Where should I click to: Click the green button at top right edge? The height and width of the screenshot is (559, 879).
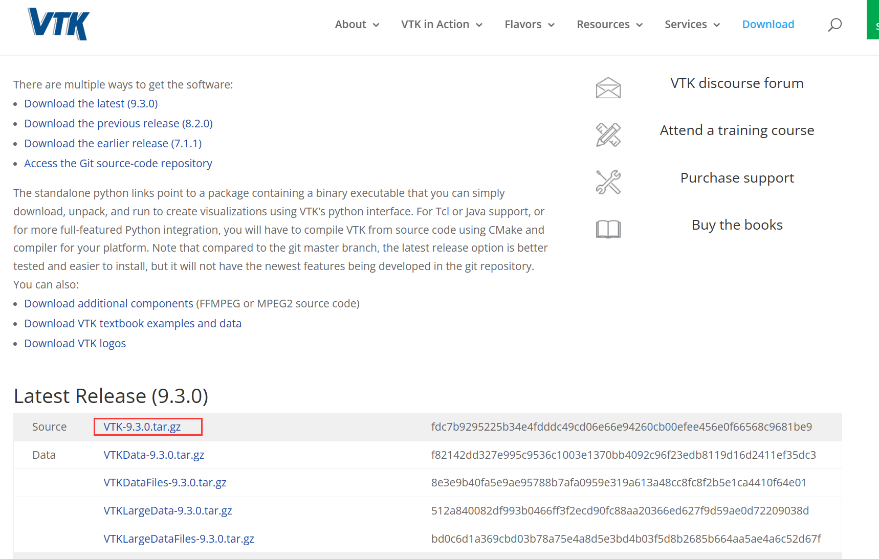pos(873,20)
